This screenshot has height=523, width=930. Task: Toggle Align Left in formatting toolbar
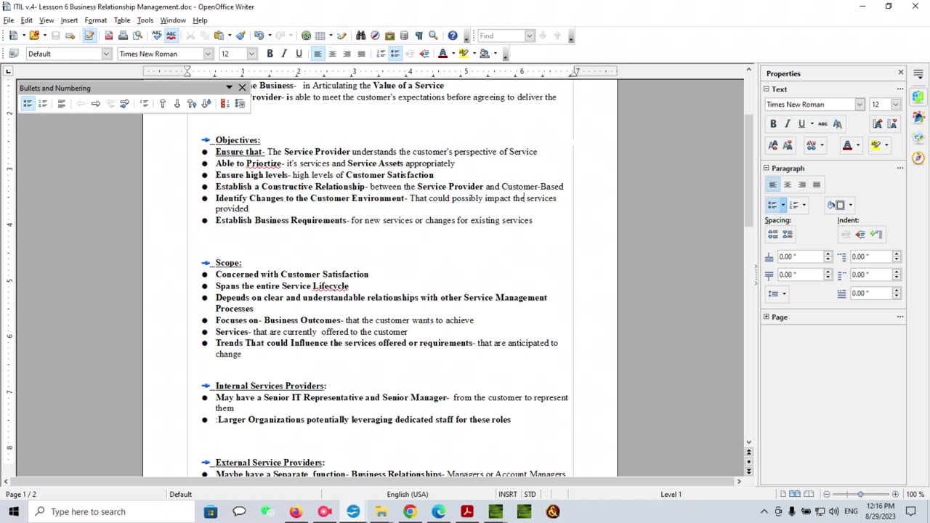point(318,53)
